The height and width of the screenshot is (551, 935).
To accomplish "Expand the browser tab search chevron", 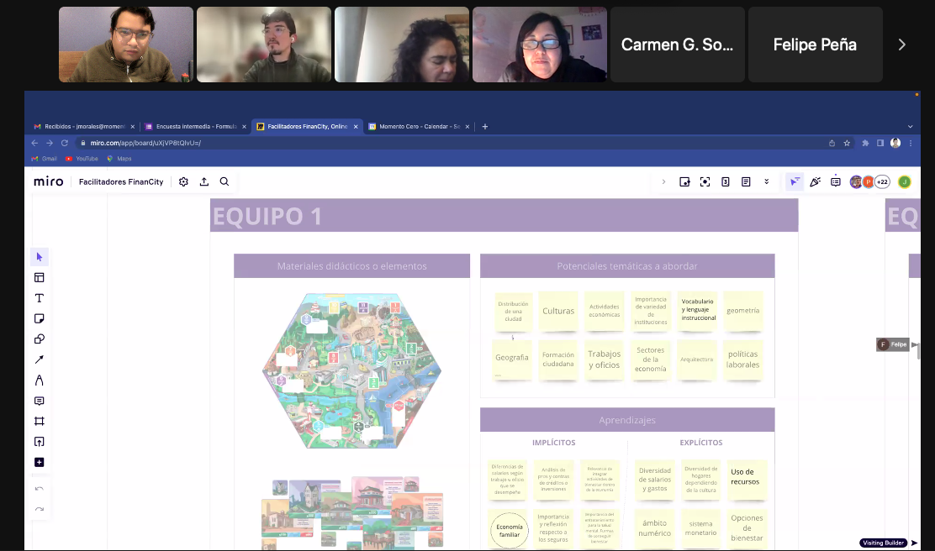I will pyautogui.click(x=910, y=126).
